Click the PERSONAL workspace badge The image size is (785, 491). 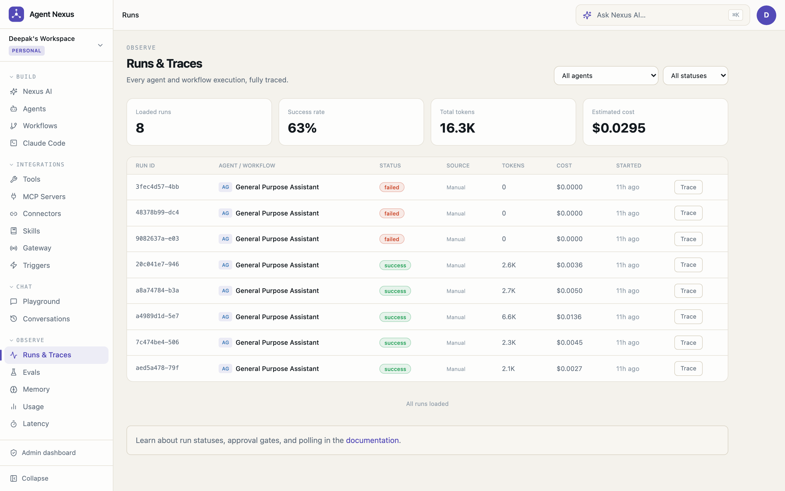click(x=27, y=51)
